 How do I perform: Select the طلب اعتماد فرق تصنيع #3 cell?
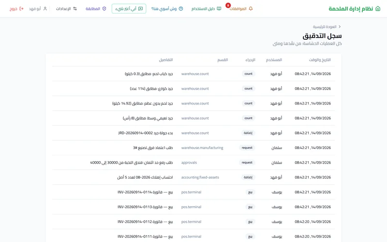(153, 148)
